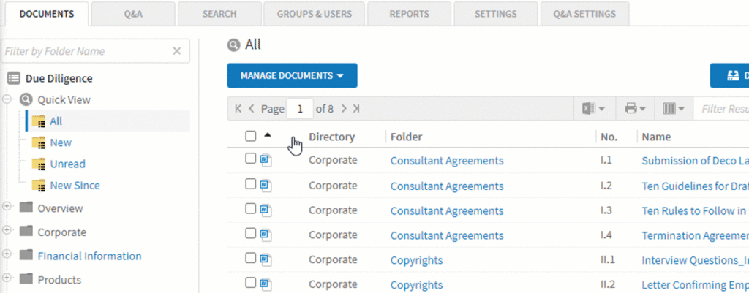Collapse the Quick View tree node
Image resolution: width=749 pixels, height=293 pixels.
(x=8, y=99)
